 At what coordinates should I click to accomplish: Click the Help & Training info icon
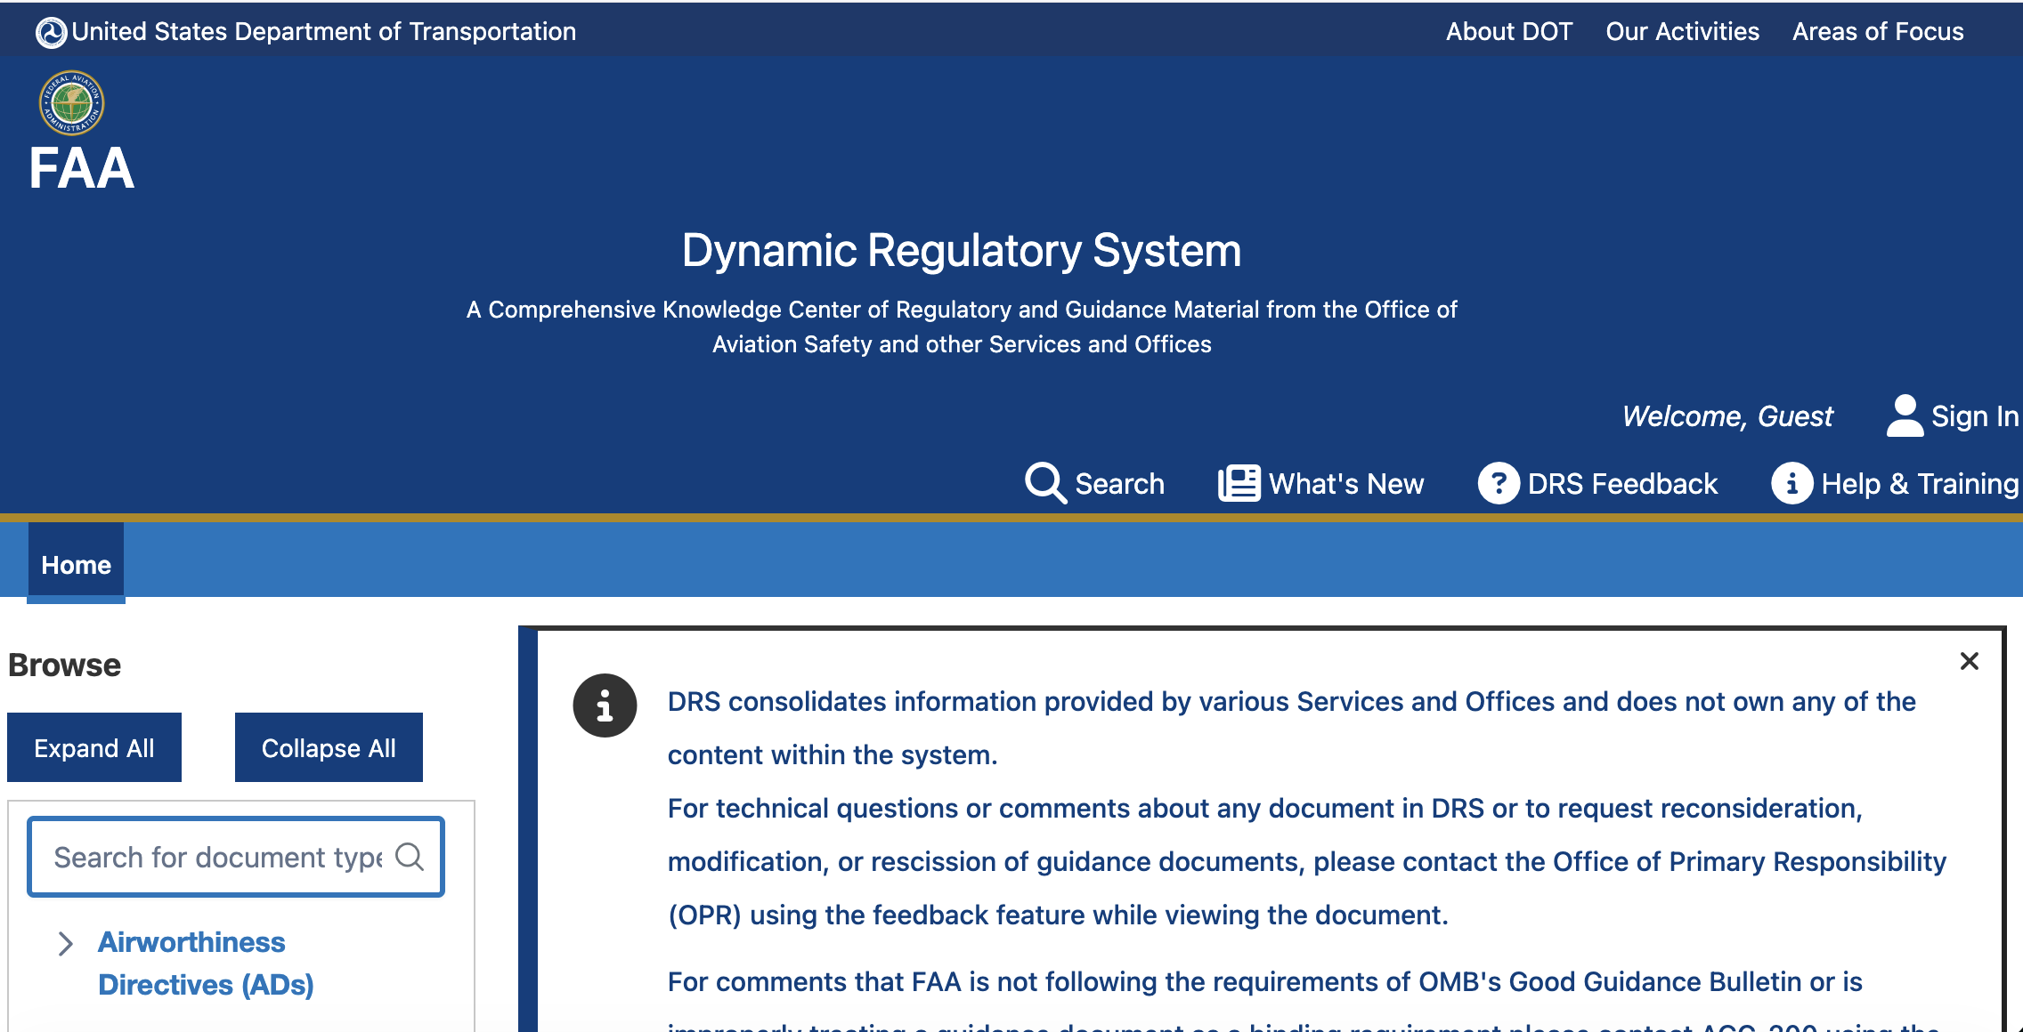[x=1792, y=483]
